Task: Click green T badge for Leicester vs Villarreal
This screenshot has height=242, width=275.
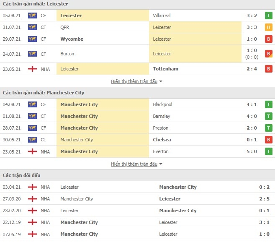Action: coord(268,16)
